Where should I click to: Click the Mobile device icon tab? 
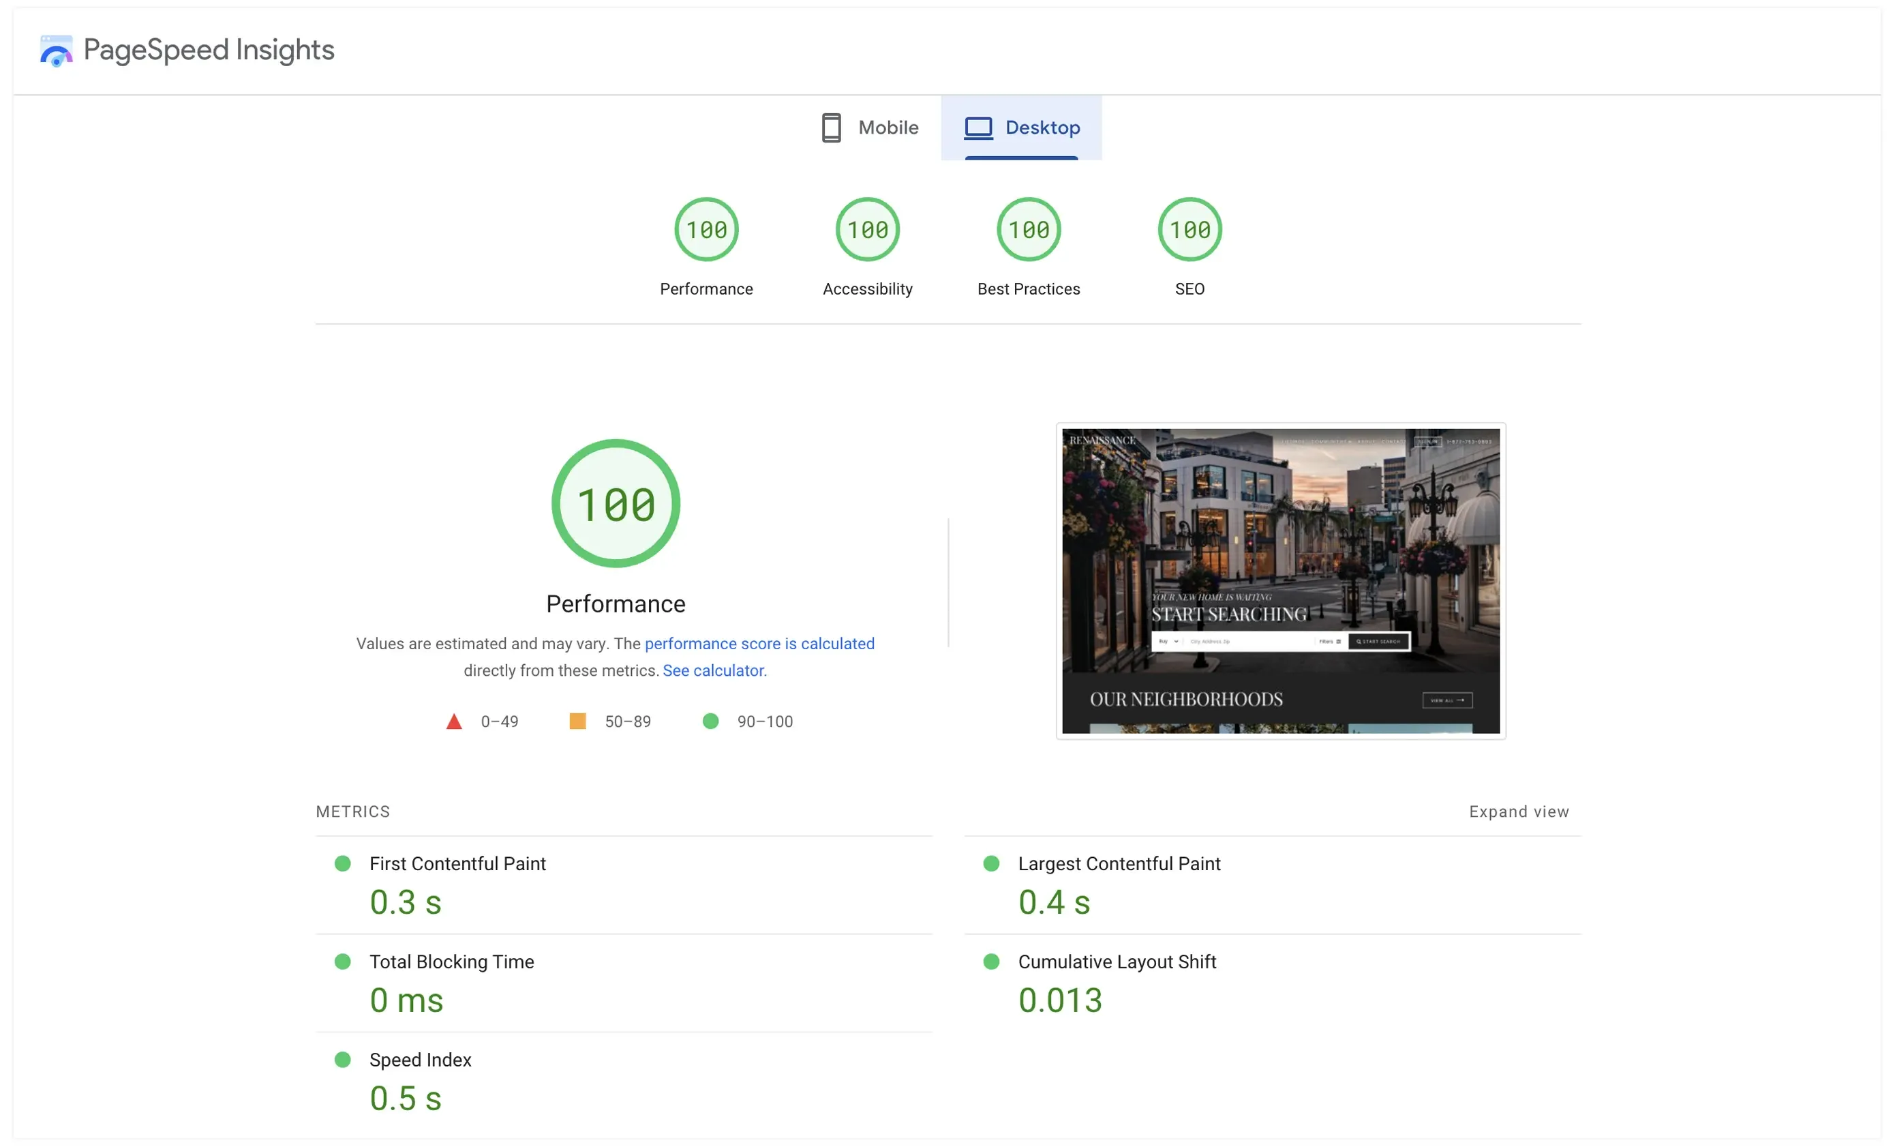pyautogui.click(x=832, y=126)
